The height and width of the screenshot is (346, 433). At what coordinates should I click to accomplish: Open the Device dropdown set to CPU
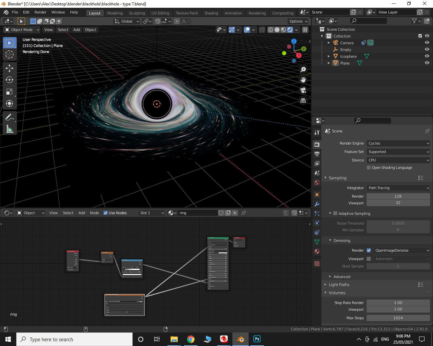pos(398,160)
